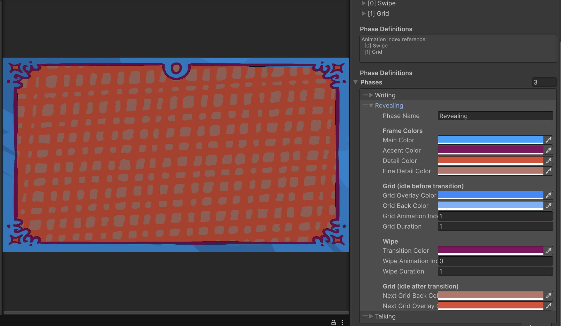The width and height of the screenshot is (561, 326).
Task: Open the Main Color swatch
Action: pos(491,140)
